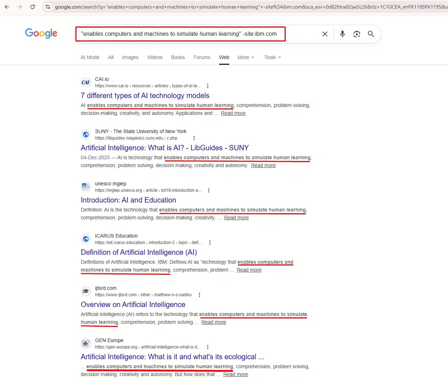Open three-dot menu for unesco mgiep result
This screenshot has width=448, height=385.
(209, 190)
